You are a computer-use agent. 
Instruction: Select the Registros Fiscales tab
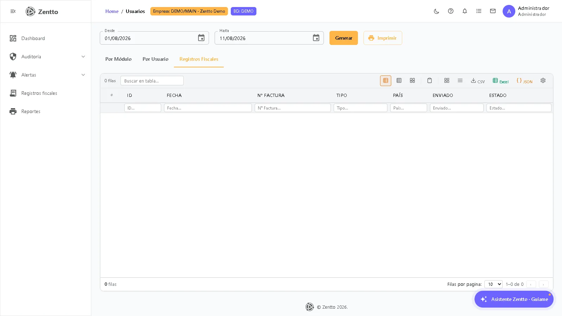[199, 59]
